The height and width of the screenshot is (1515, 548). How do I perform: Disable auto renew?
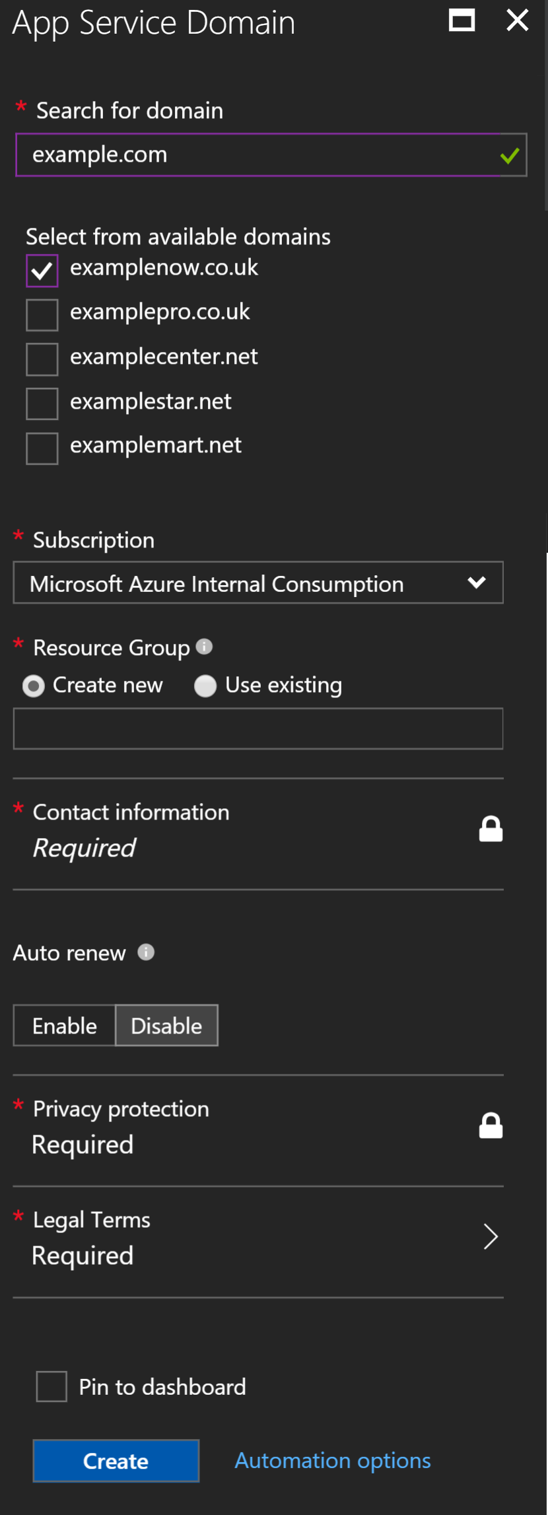tap(166, 1026)
